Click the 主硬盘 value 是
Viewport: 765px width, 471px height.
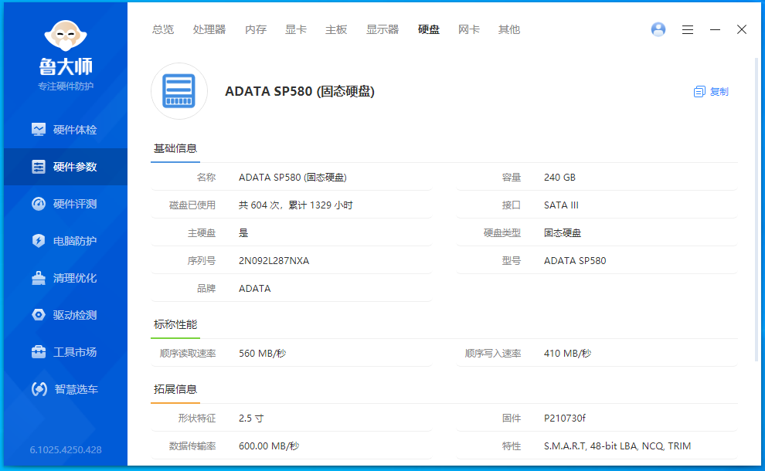click(243, 233)
